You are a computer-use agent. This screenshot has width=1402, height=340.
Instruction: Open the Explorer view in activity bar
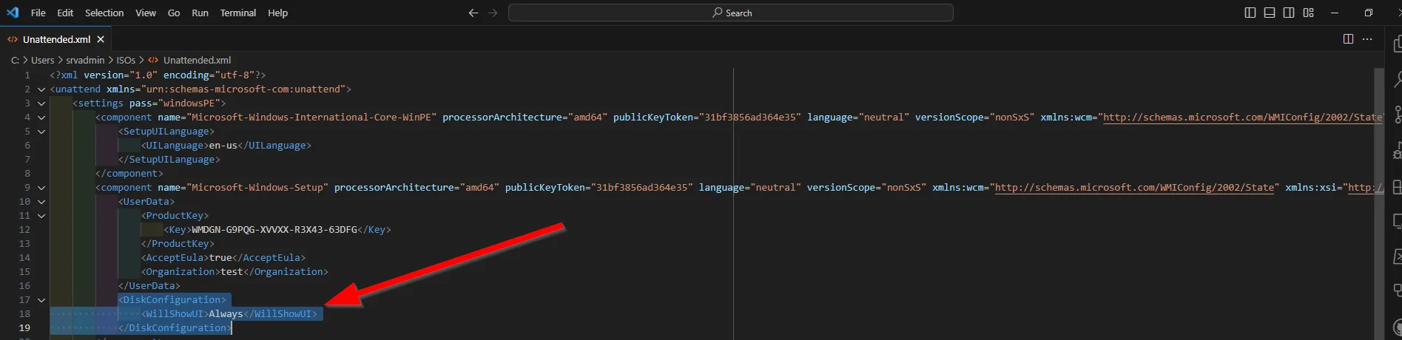[1397, 44]
